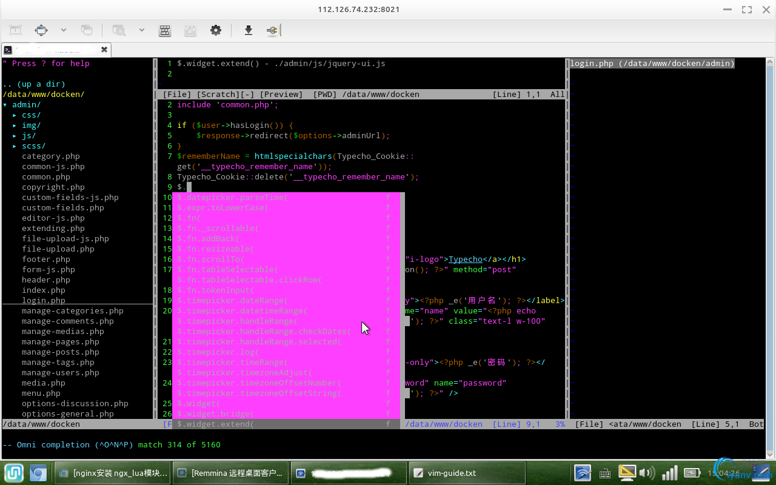Click the htmlspecialchars function name
The width and height of the screenshot is (776, 485).
(x=293, y=156)
